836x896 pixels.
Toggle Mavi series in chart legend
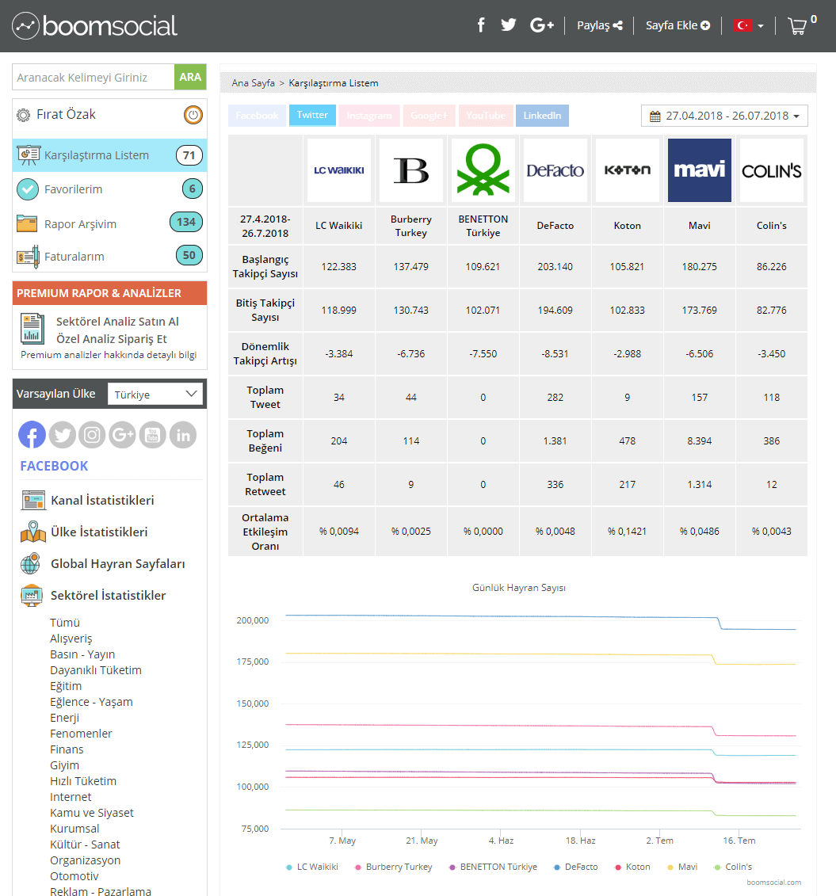point(682,867)
